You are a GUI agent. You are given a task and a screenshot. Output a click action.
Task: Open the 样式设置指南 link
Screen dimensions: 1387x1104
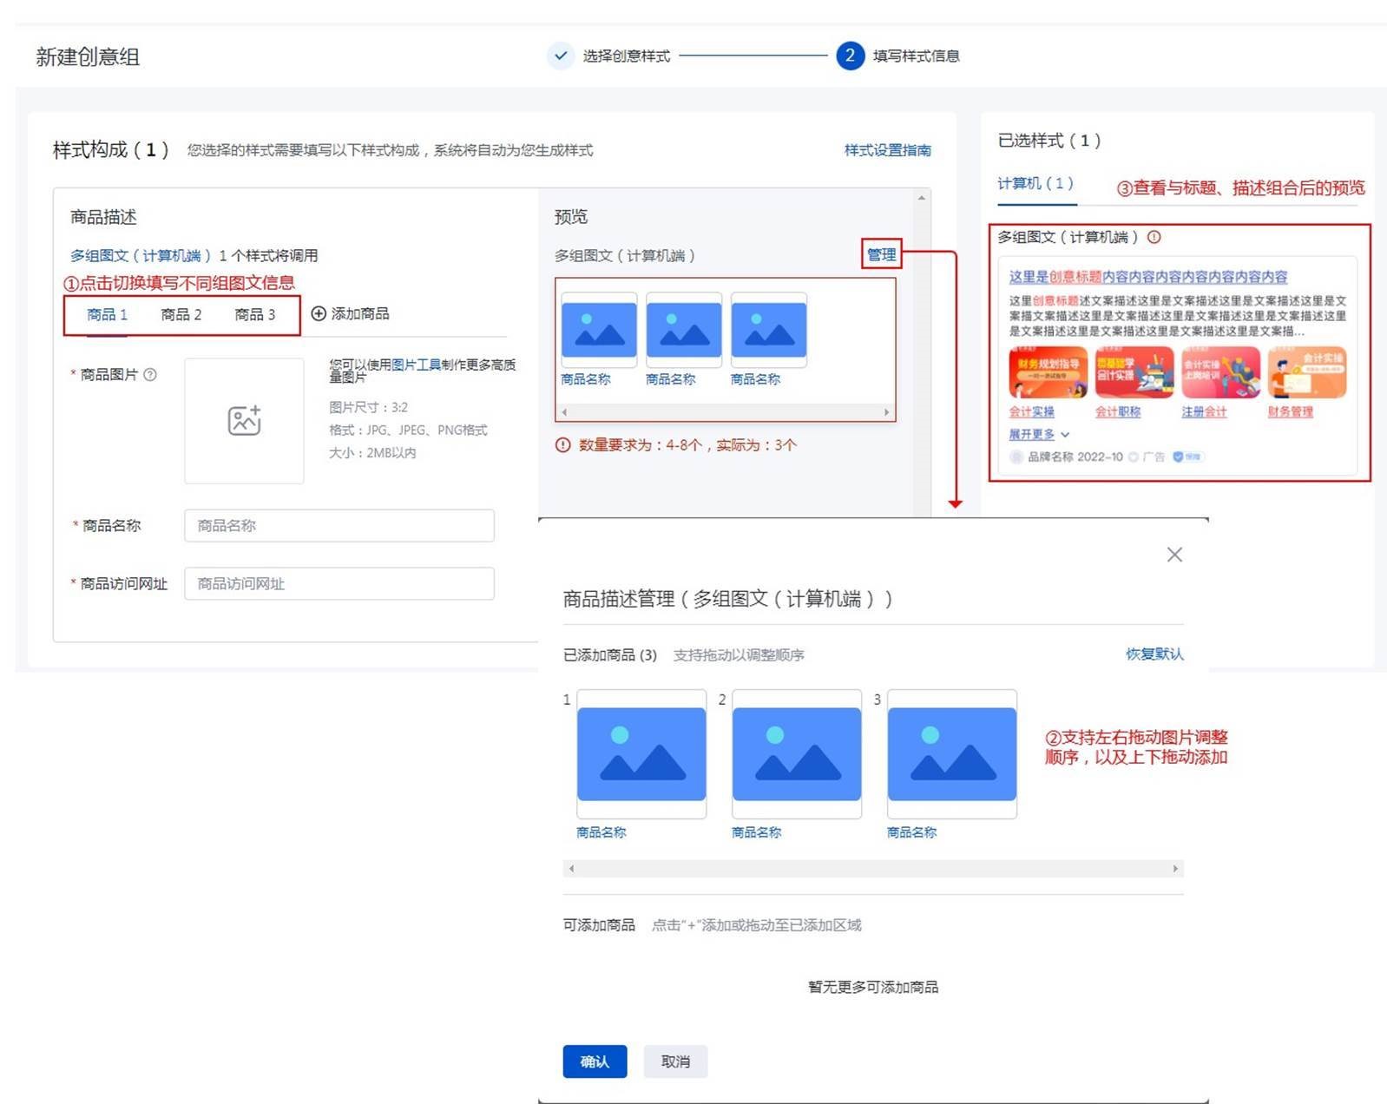(887, 150)
